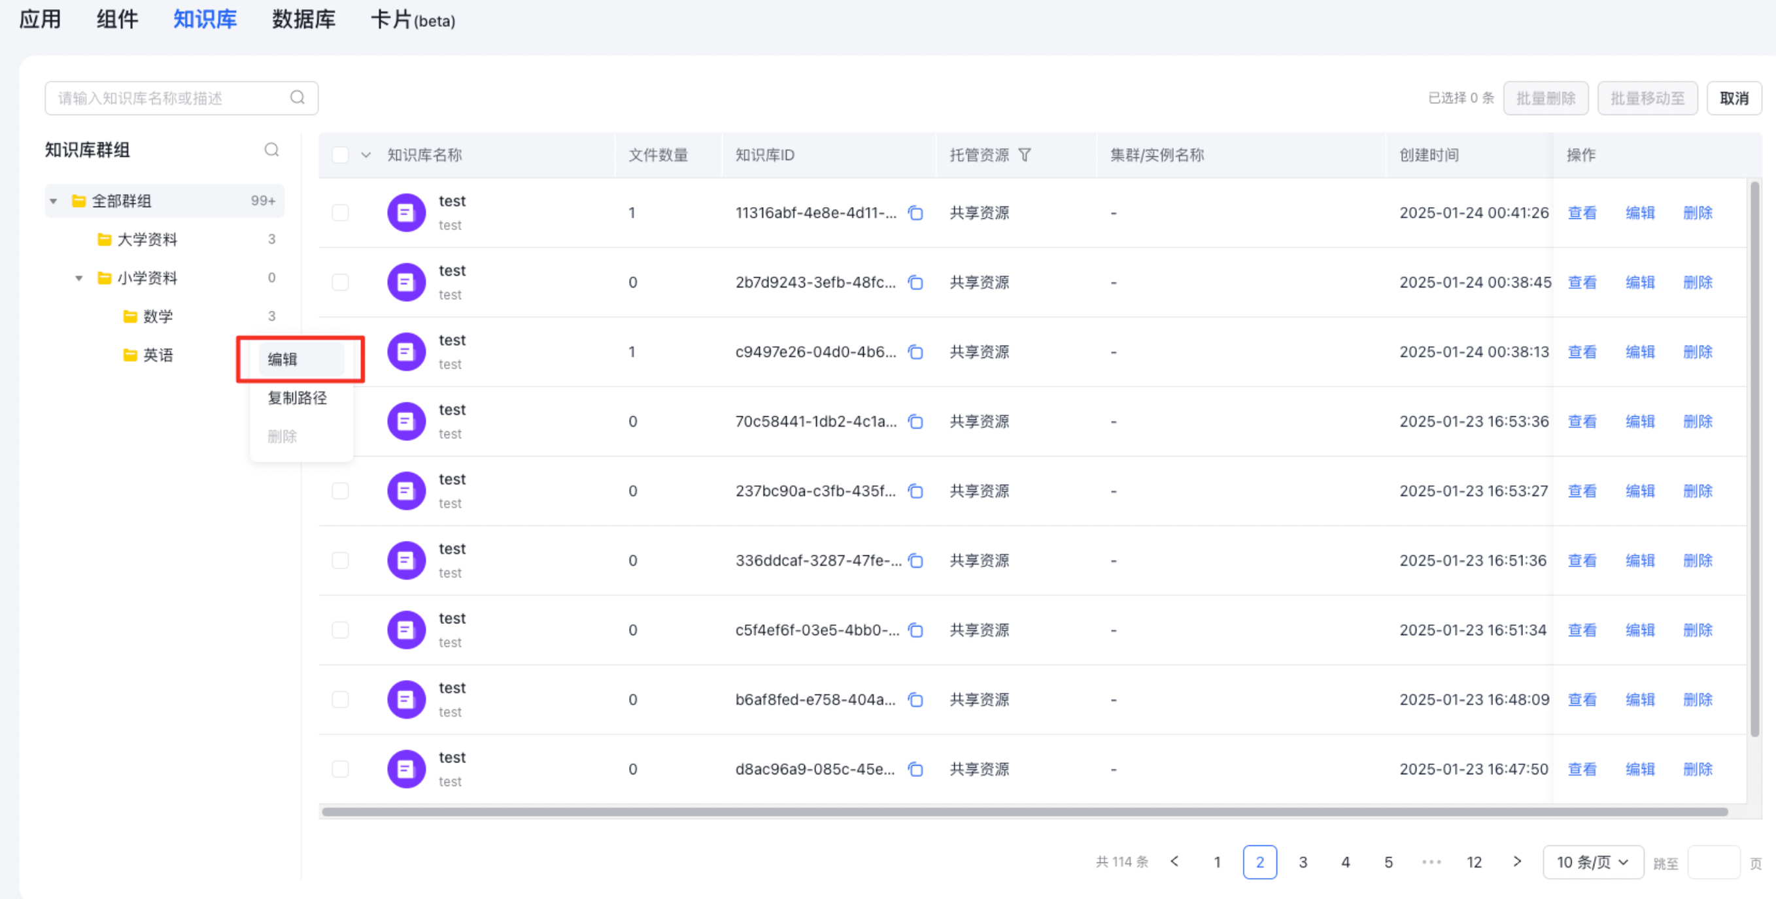The image size is (1776, 899).
Task: Click the 取消 button
Action: (1734, 99)
